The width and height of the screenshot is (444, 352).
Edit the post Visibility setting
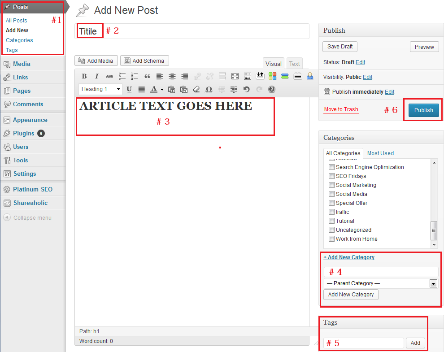pos(368,77)
